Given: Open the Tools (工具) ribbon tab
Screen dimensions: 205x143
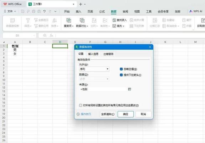Looking at the screenshot, I should (x=149, y=11).
